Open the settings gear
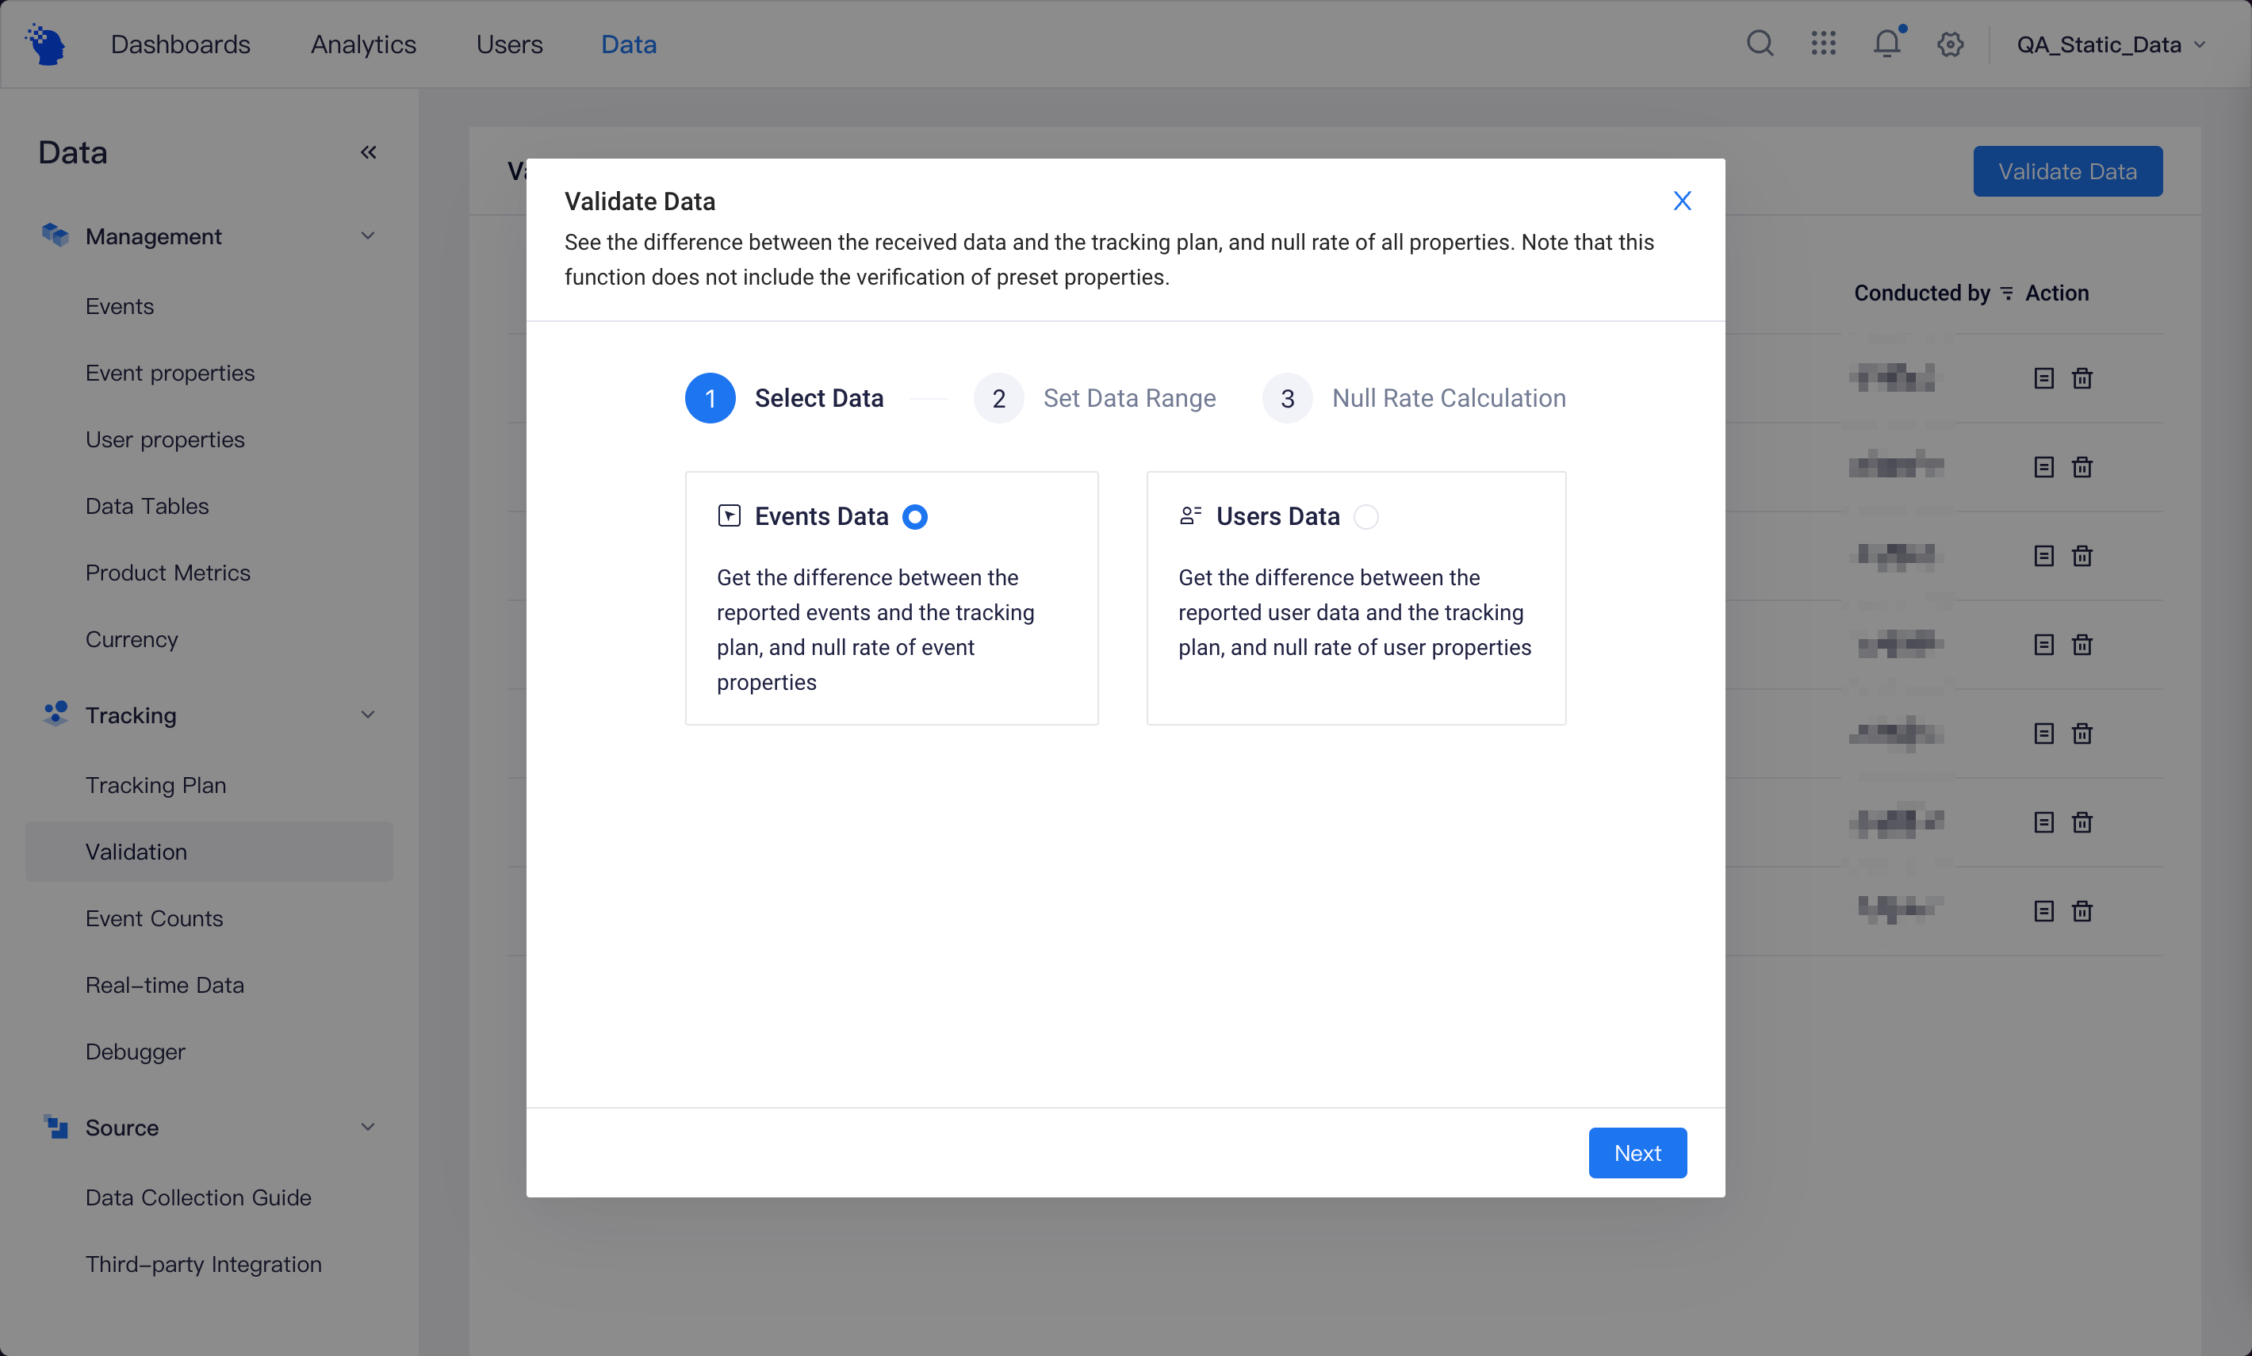This screenshot has height=1356, width=2252. [1948, 43]
